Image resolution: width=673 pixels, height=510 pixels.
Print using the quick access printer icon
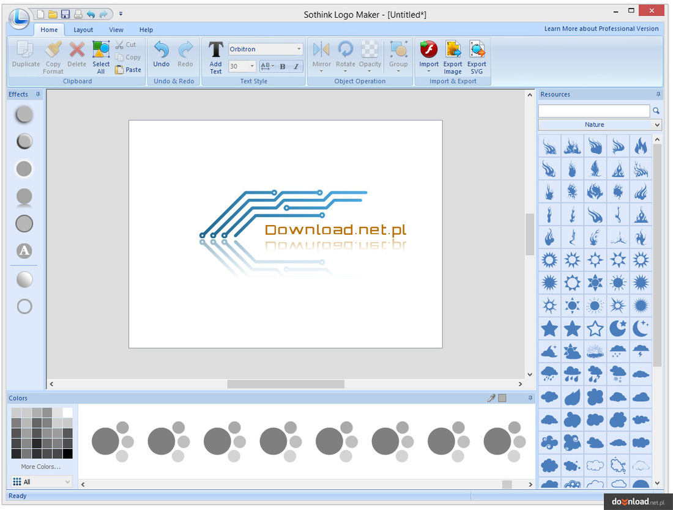(x=78, y=14)
